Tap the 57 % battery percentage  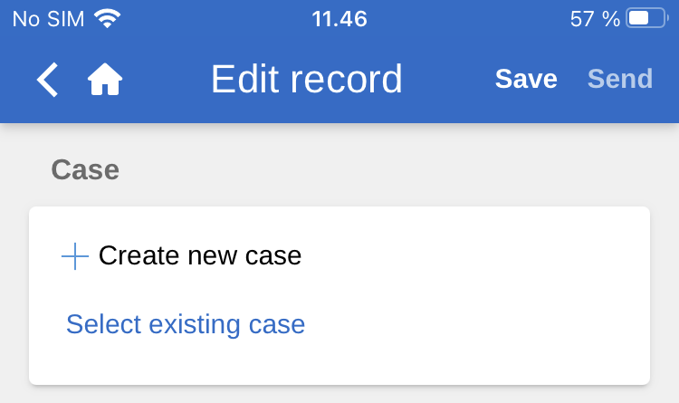tap(595, 18)
